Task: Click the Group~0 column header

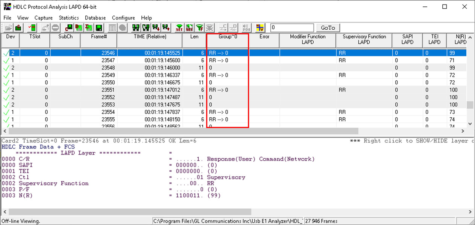Action: (x=228, y=40)
